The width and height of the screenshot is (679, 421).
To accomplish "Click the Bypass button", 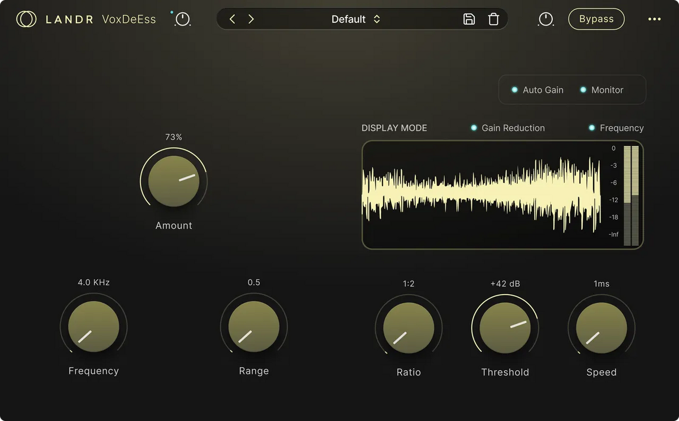I will (x=596, y=19).
